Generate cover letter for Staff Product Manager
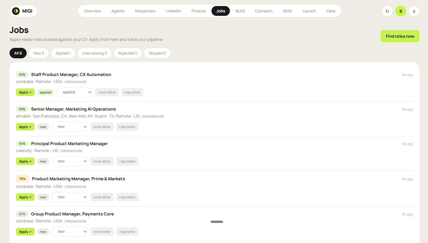428x243 pixels. pos(107,92)
